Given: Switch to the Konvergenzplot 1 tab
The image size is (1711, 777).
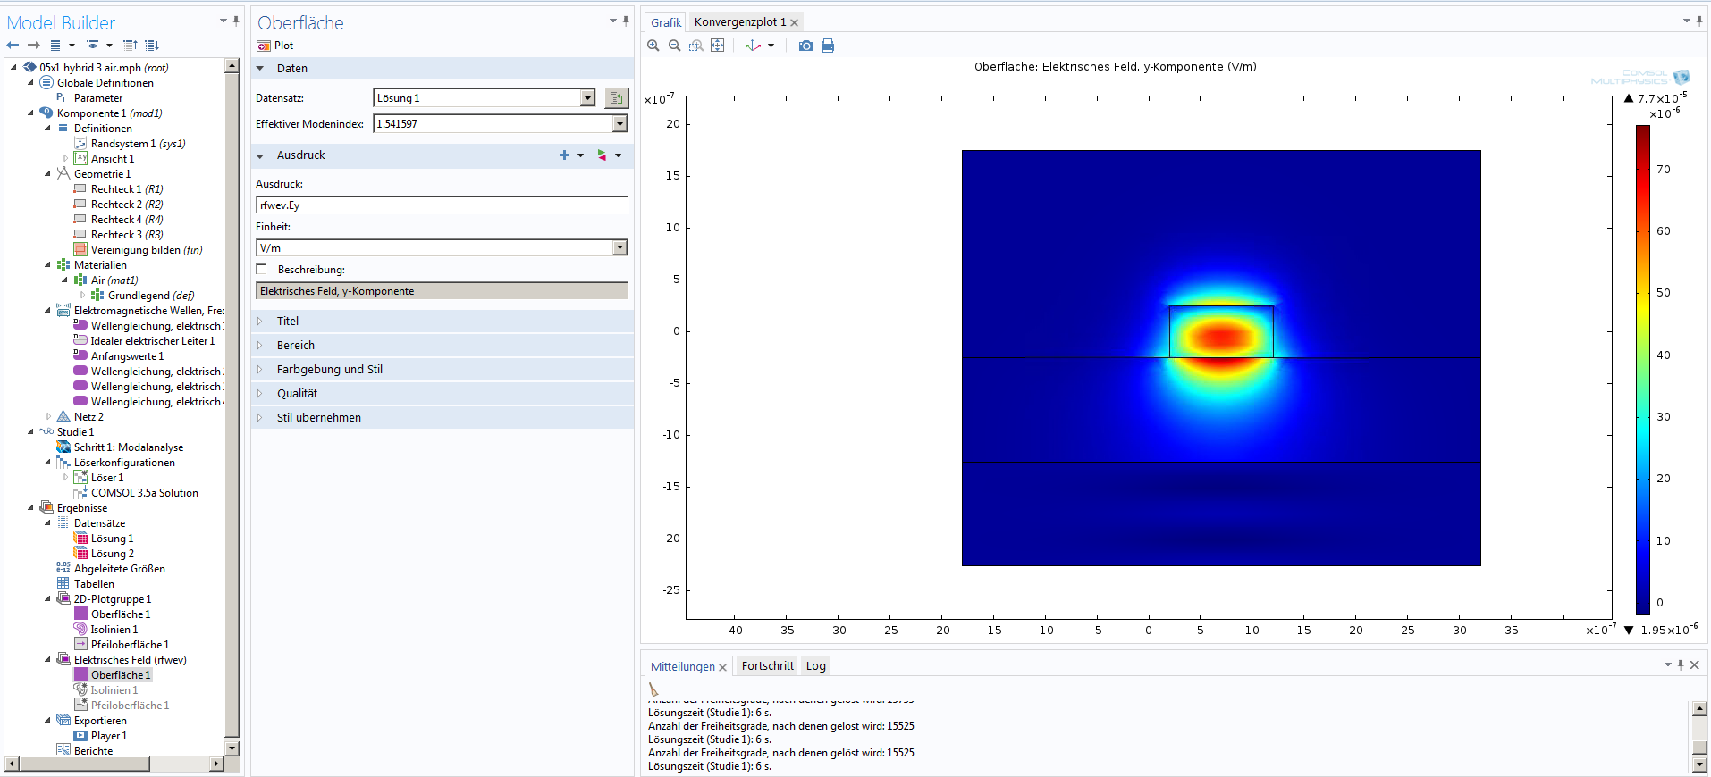Looking at the screenshot, I should point(739,22).
